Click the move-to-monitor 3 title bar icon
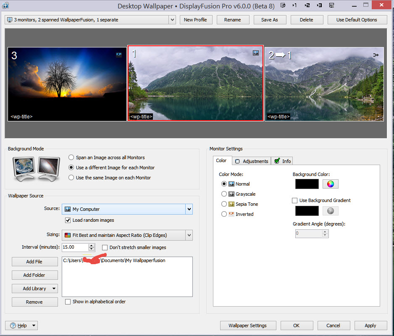 tap(320, 5)
